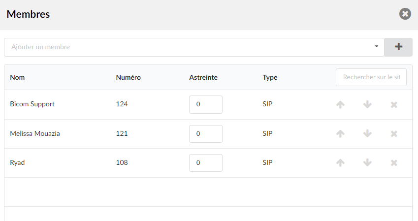This screenshot has height=221, width=418.
Task: Click the Nom column header
Action: pos(17,77)
